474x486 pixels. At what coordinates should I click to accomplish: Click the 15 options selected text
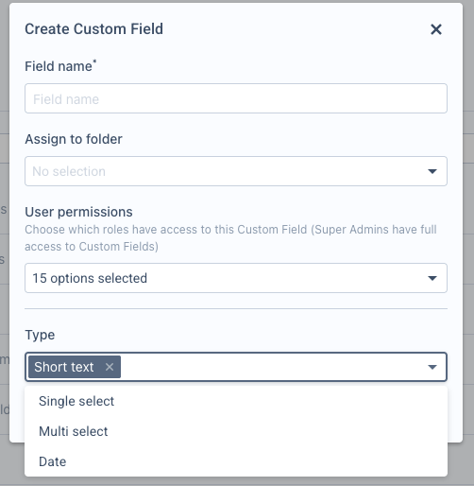(x=90, y=278)
